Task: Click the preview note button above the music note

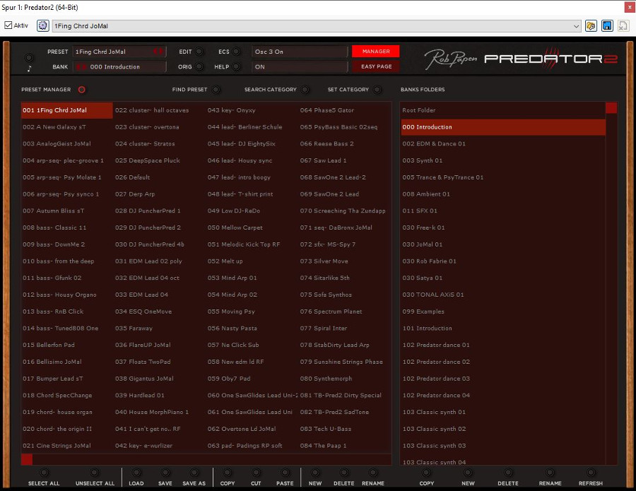Action: 29,57
